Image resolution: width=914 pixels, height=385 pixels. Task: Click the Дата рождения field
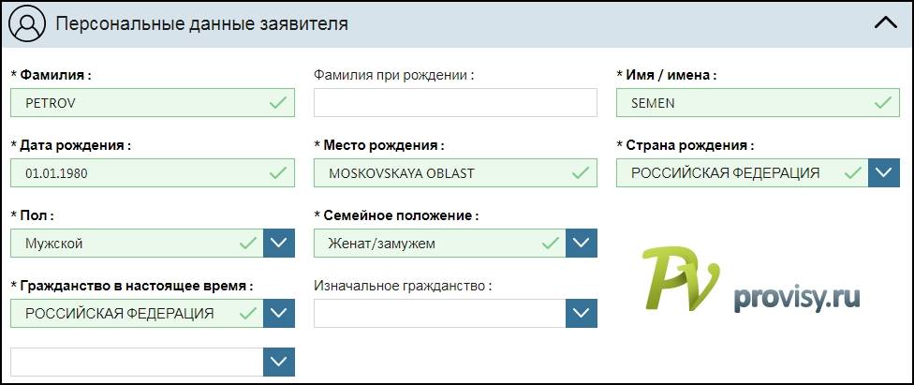tap(140, 173)
